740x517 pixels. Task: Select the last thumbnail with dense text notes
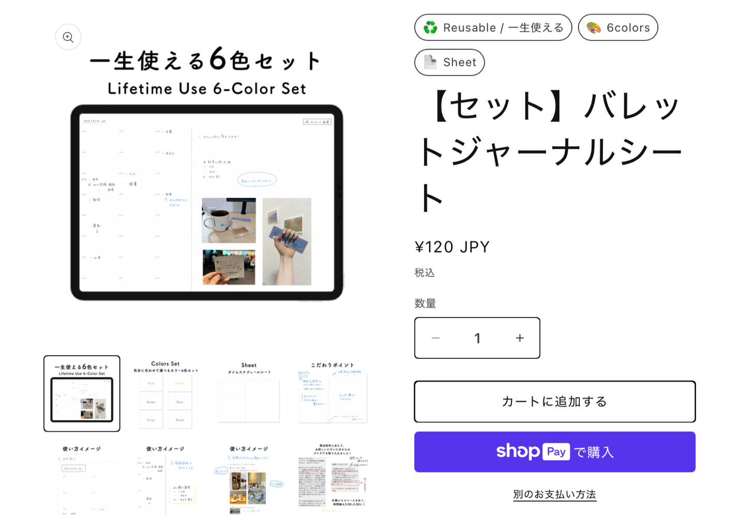(333, 478)
